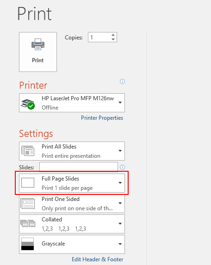Screen dimensions: 211x265
Task: Decrease copies with the down arrow
Action: (113, 39)
